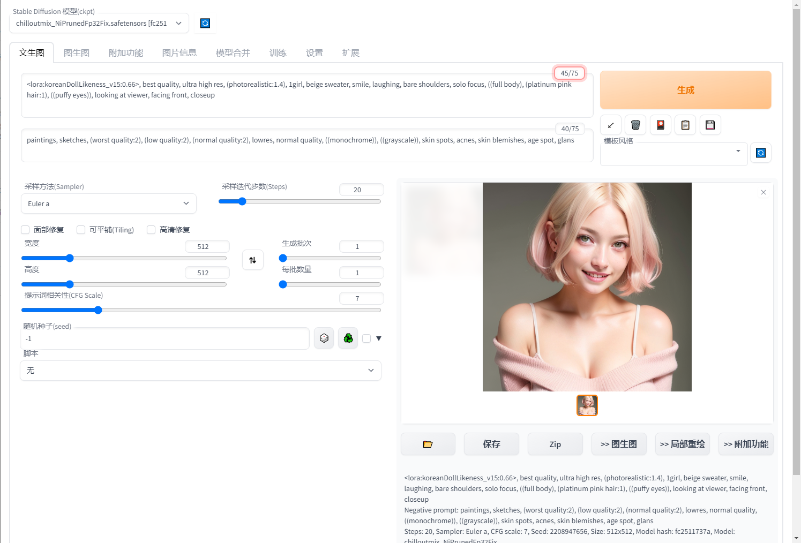Open the 设置 settings tab
The height and width of the screenshot is (543, 801).
tap(314, 52)
